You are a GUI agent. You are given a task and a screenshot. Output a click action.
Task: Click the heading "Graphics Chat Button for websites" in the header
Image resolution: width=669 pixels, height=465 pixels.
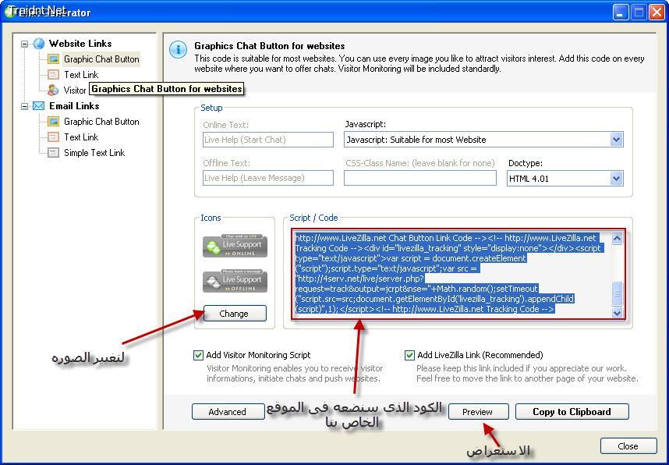[270, 46]
